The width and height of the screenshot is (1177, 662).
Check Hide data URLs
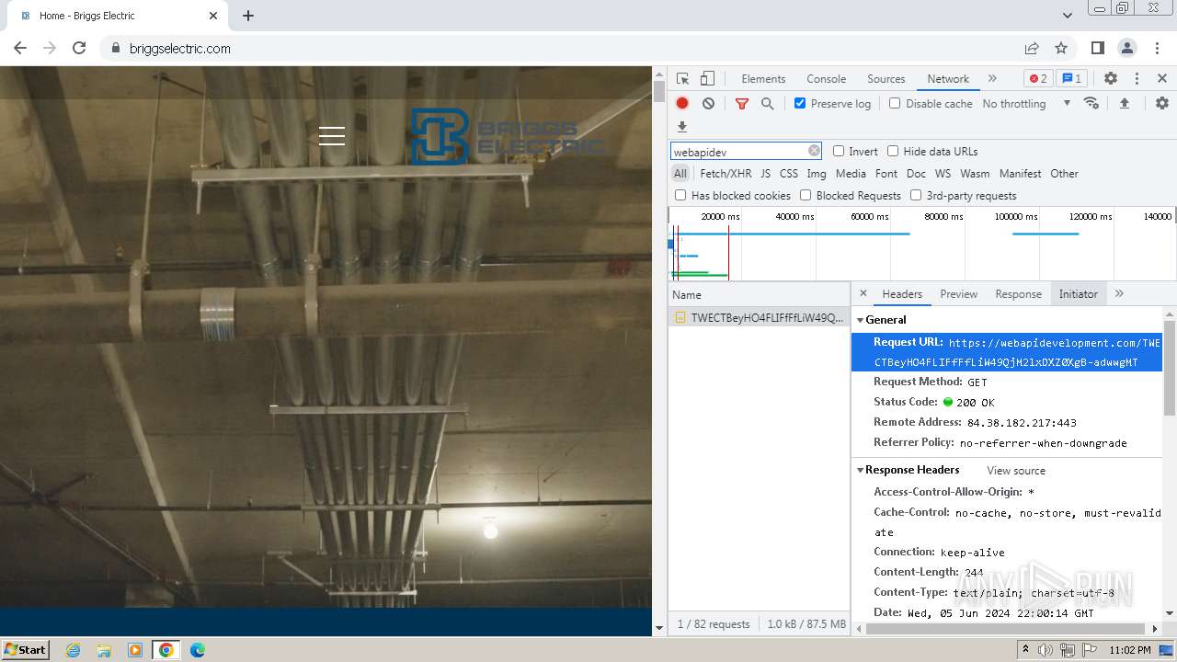coord(893,151)
